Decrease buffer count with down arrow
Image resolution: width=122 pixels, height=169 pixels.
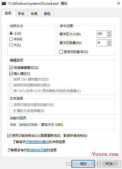click(109, 44)
